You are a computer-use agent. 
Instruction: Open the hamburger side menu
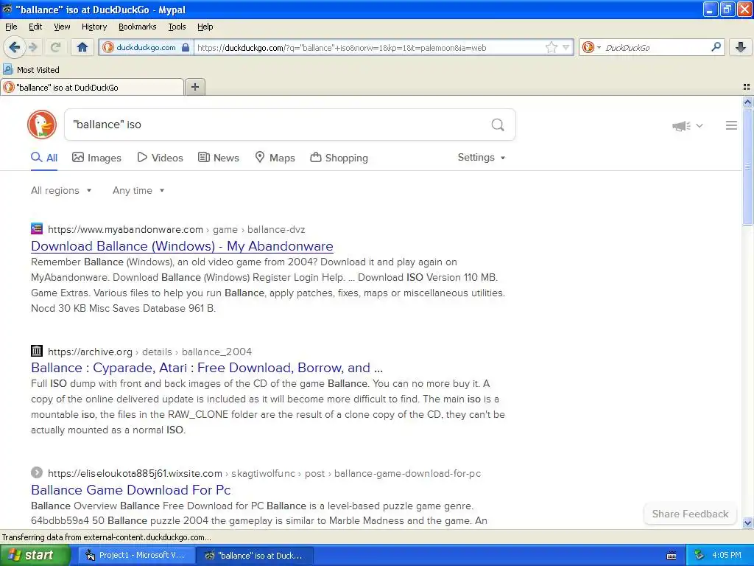pyautogui.click(x=731, y=125)
